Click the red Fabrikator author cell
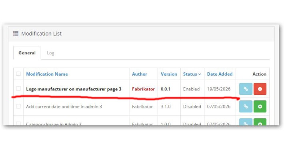The image size is (284, 152). click(143, 89)
